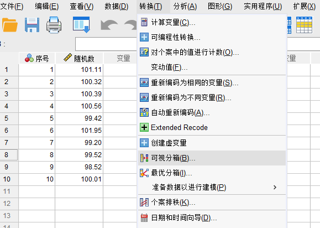Click the cell showing 98.52
Viewport: 320px width, 228px height.
pyautogui.click(x=79, y=167)
